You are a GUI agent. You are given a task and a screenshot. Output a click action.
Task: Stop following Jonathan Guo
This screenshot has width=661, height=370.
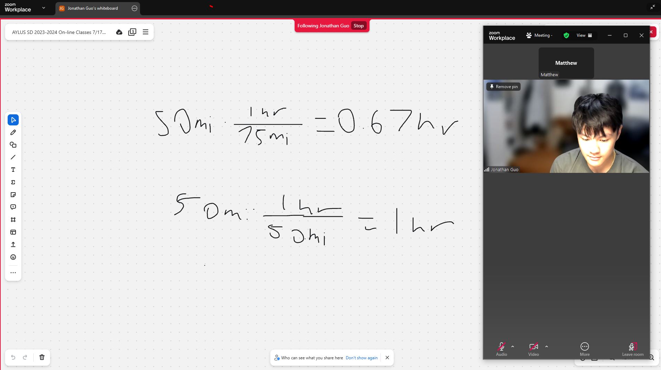(x=358, y=26)
